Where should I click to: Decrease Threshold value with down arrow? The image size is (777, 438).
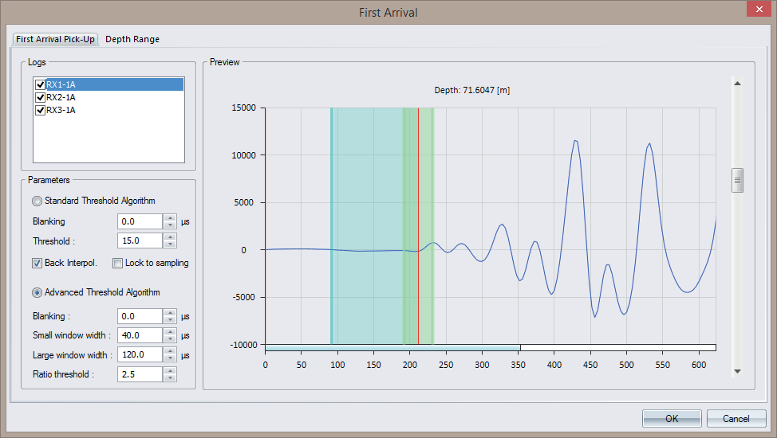pyautogui.click(x=170, y=244)
